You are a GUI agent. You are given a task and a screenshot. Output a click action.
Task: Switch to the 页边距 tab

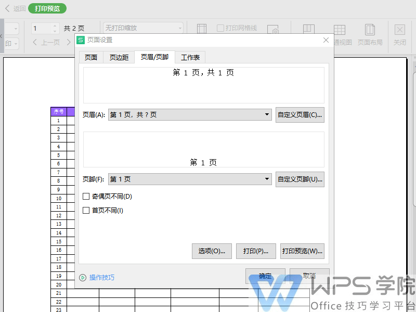pos(119,57)
